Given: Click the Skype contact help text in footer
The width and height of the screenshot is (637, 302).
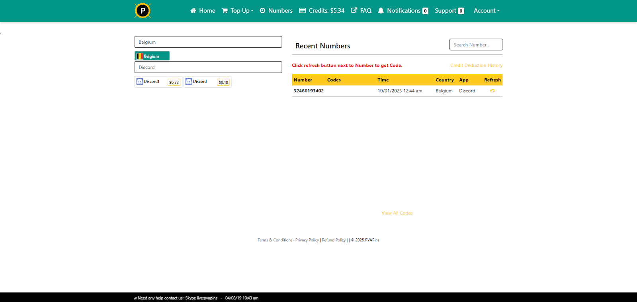Looking at the screenshot, I should point(178,298).
